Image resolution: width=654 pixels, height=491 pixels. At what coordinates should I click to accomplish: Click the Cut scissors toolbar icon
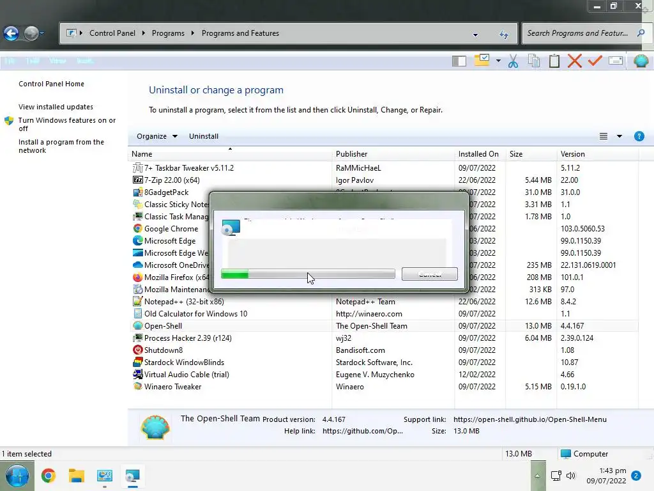(x=513, y=61)
